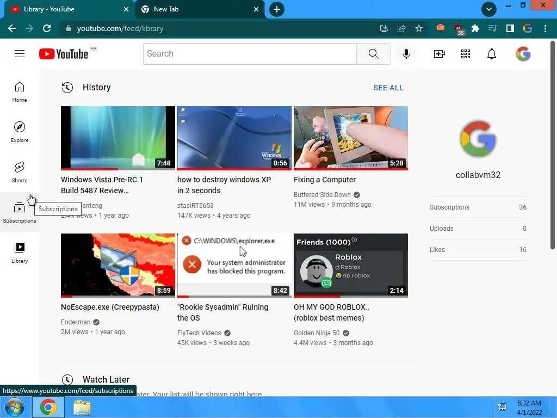Open the Create video camera icon

(439, 54)
